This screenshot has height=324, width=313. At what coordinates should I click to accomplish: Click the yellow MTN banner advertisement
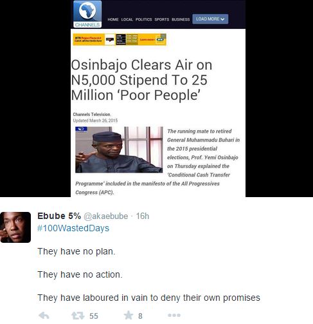point(120,39)
